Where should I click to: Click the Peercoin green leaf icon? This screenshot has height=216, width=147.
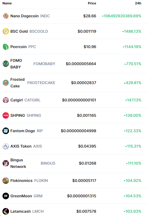click(6, 47)
